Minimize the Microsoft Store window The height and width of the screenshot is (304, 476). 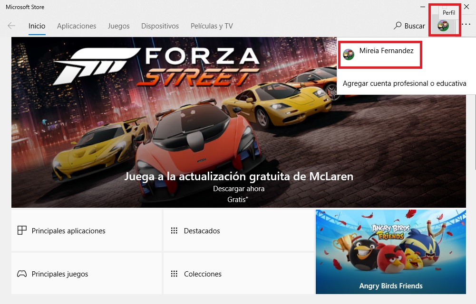423,7
